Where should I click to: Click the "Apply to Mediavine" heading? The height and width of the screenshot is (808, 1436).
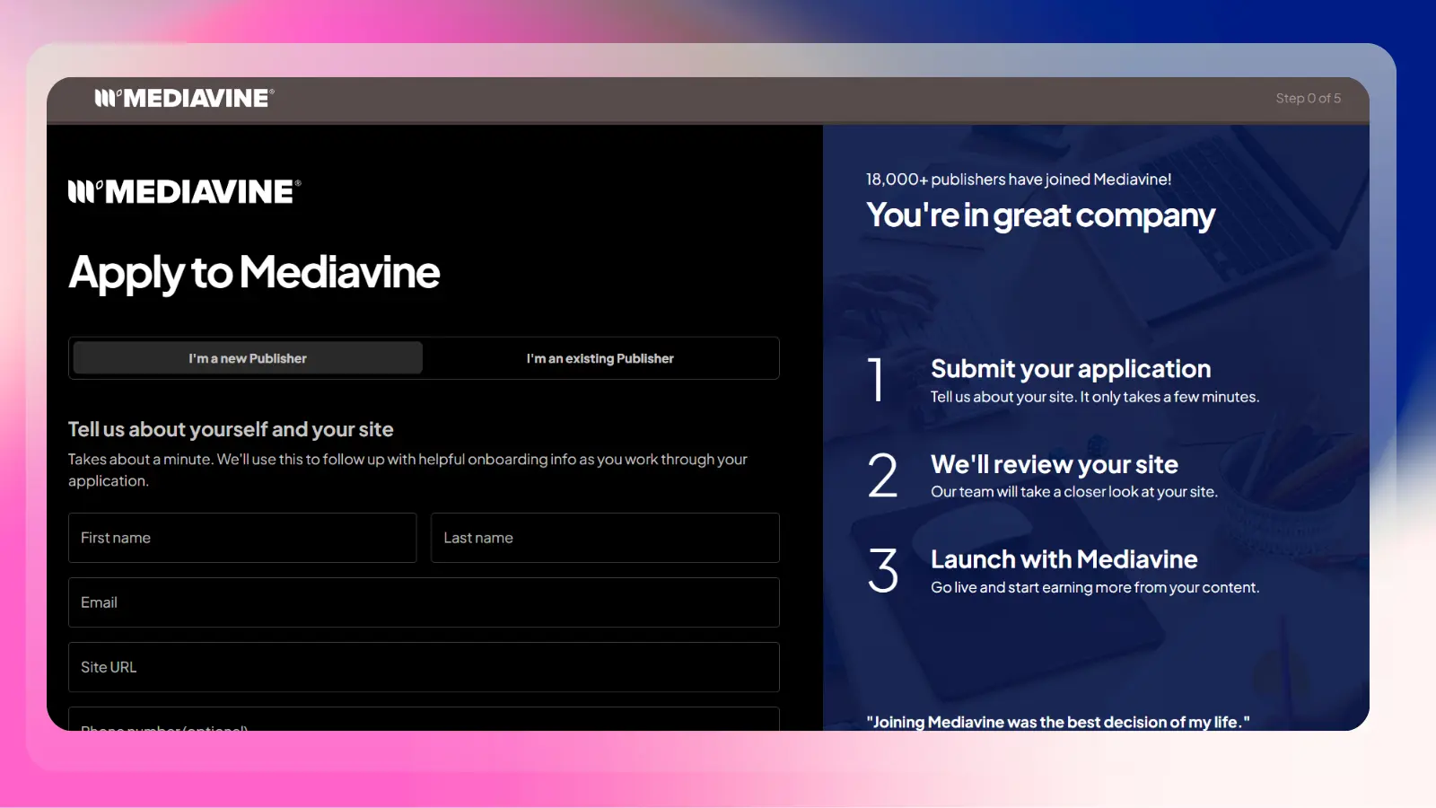(x=254, y=273)
